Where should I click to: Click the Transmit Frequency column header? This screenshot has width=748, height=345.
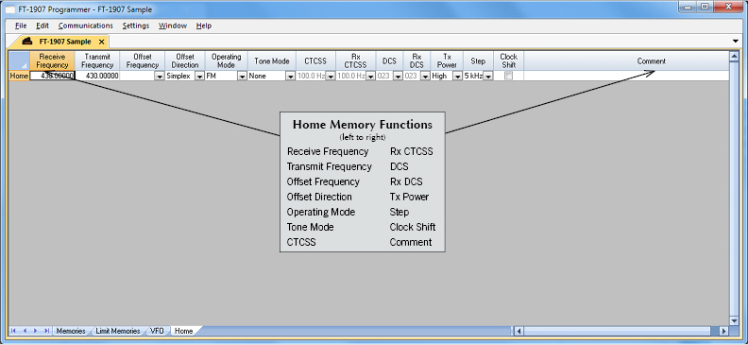(97, 61)
